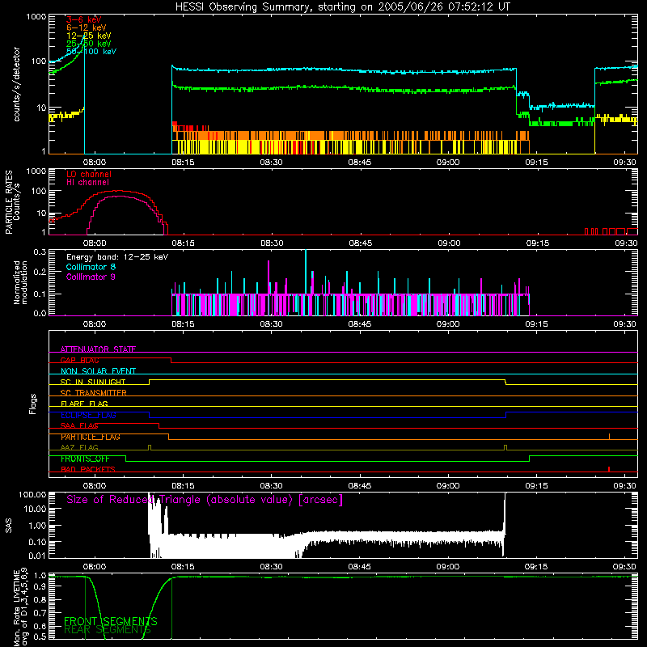The height and width of the screenshot is (647, 647).
Task: Click the PARTICLE_FLAG label
Action: (91, 437)
